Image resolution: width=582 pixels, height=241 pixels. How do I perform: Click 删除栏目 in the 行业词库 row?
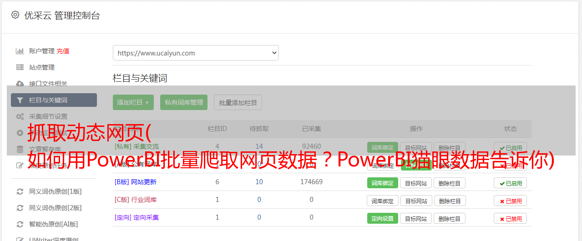coord(450,201)
